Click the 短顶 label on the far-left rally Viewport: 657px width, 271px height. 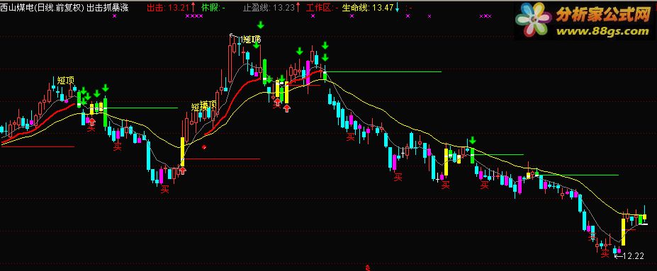66,81
